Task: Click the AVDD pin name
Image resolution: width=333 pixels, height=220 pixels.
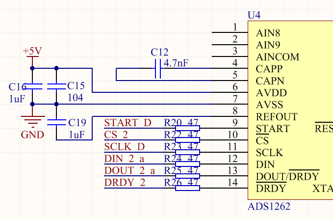Action: (x=271, y=93)
